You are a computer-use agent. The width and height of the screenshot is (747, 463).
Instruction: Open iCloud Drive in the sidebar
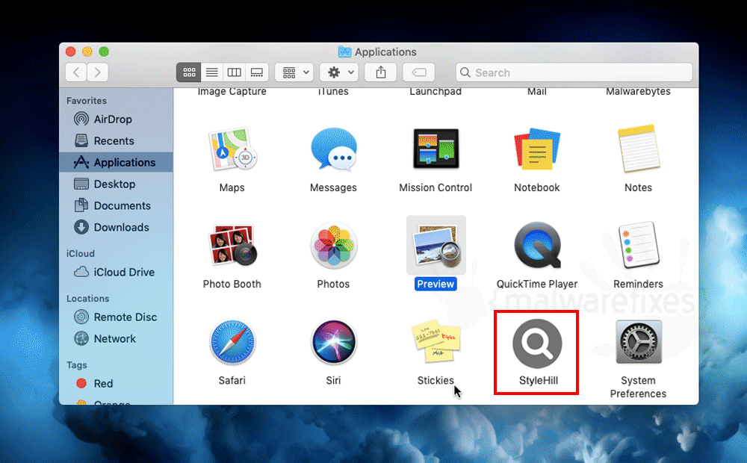click(116, 272)
